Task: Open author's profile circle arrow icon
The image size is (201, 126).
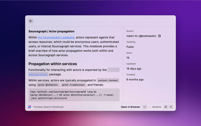Action: pyautogui.click(x=160, y=36)
